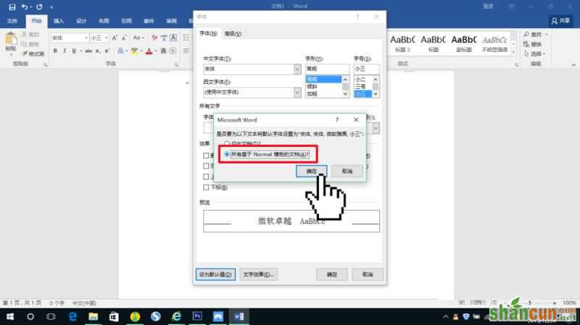Click the Phonetic Guide icon
Image resolution: width=580 pixels, height=325 pixels.
[164, 38]
